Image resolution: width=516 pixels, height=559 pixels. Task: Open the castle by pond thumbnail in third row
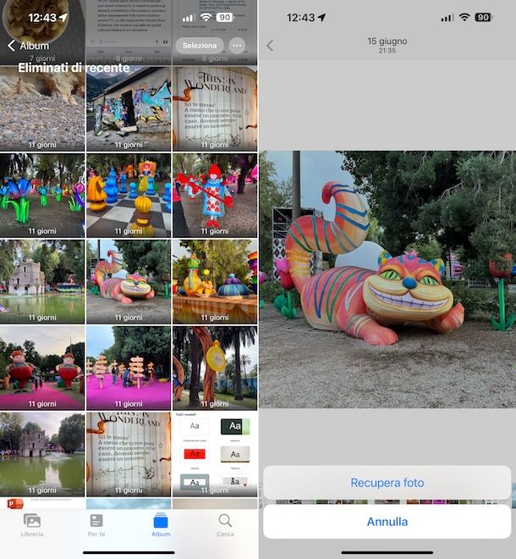[42, 282]
